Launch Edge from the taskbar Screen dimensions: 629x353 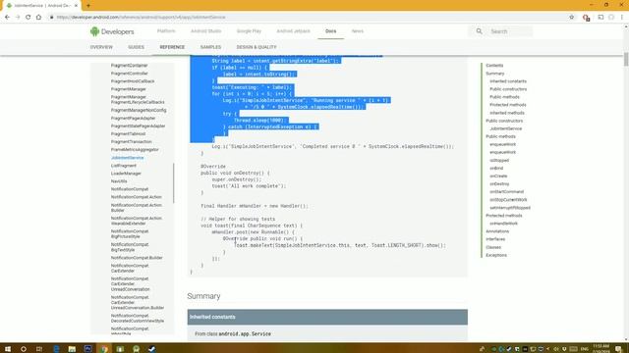click(x=56, y=349)
